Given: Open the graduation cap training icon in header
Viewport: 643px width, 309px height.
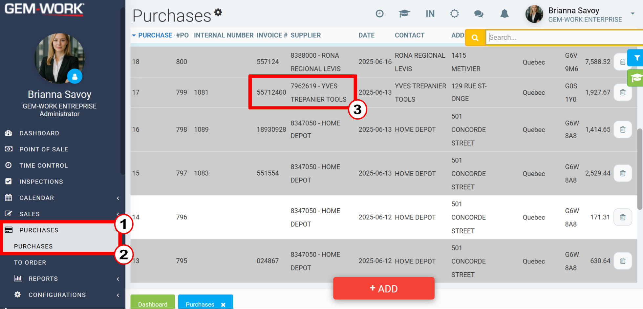Looking at the screenshot, I should click(x=404, y=14).
